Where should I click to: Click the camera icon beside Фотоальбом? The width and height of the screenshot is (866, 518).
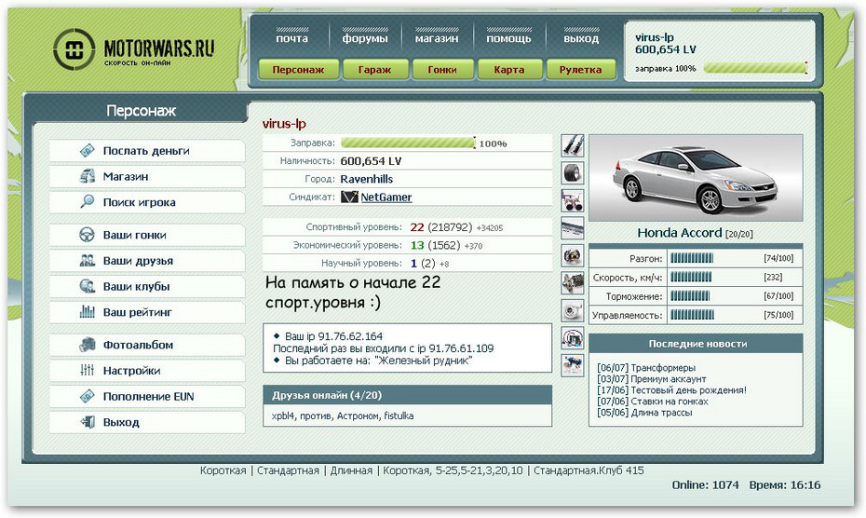coord(88,345)
